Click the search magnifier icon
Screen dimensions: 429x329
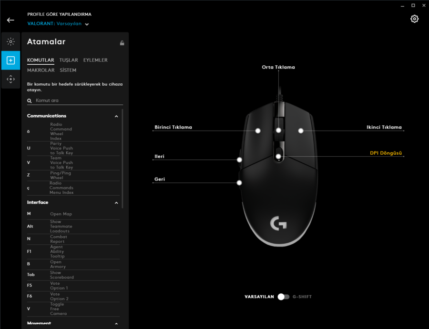(x=29, y=101)
